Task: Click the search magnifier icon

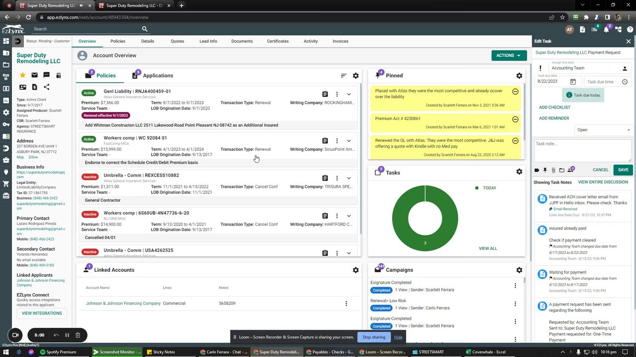Action: point(145,29)
